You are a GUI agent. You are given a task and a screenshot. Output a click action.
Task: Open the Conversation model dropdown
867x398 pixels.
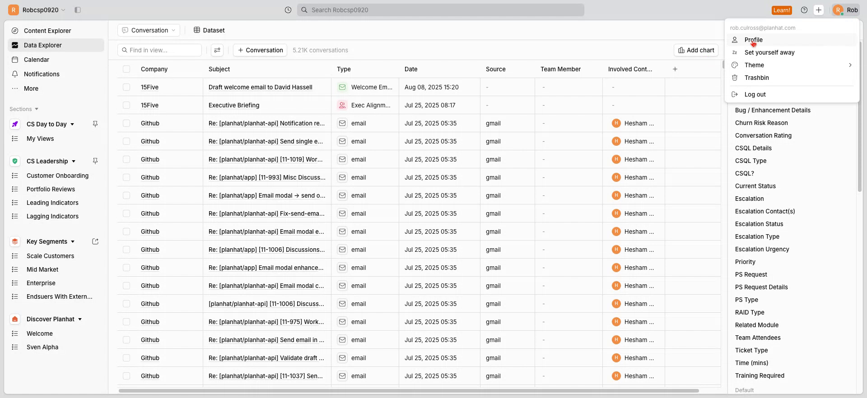(x=149, y=30)
